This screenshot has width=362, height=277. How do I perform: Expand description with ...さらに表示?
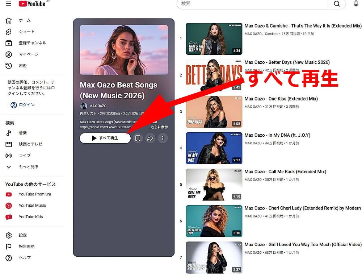(158, 127)
